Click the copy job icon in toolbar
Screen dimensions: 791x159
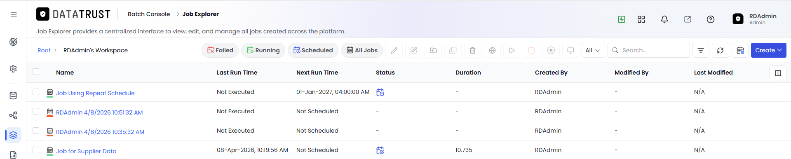[x=453, y=50]
